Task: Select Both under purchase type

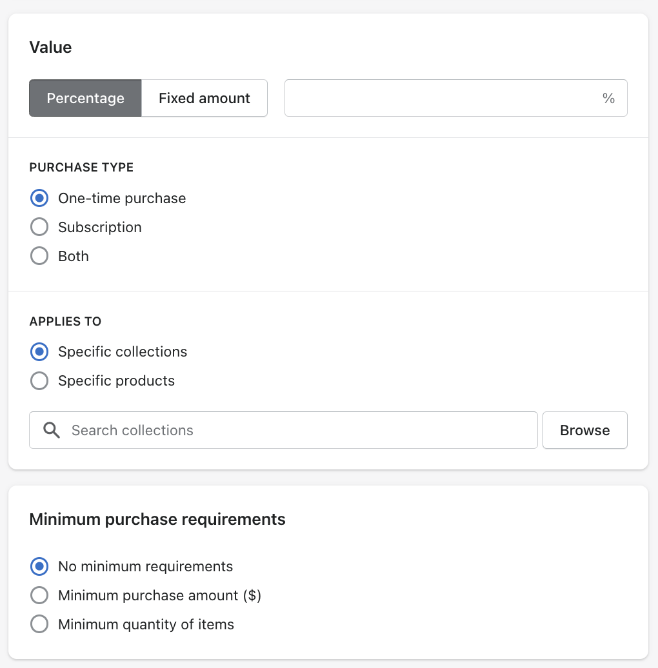Action: tap(39, 257)
